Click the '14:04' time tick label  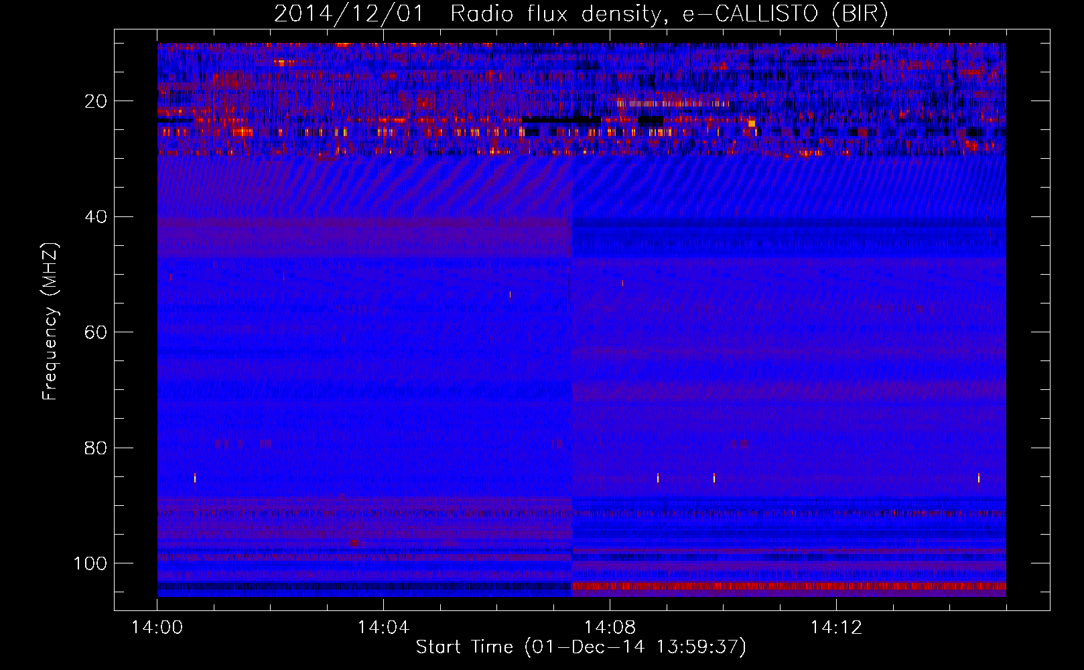[383, 628]
